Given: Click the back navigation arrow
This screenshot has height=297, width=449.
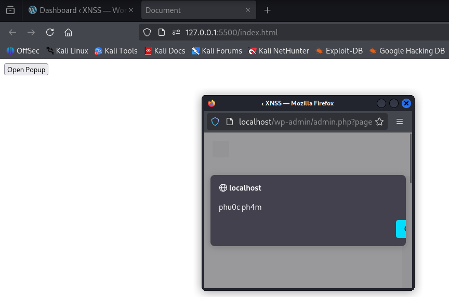Looking at the screenshot, I should 12,32.
